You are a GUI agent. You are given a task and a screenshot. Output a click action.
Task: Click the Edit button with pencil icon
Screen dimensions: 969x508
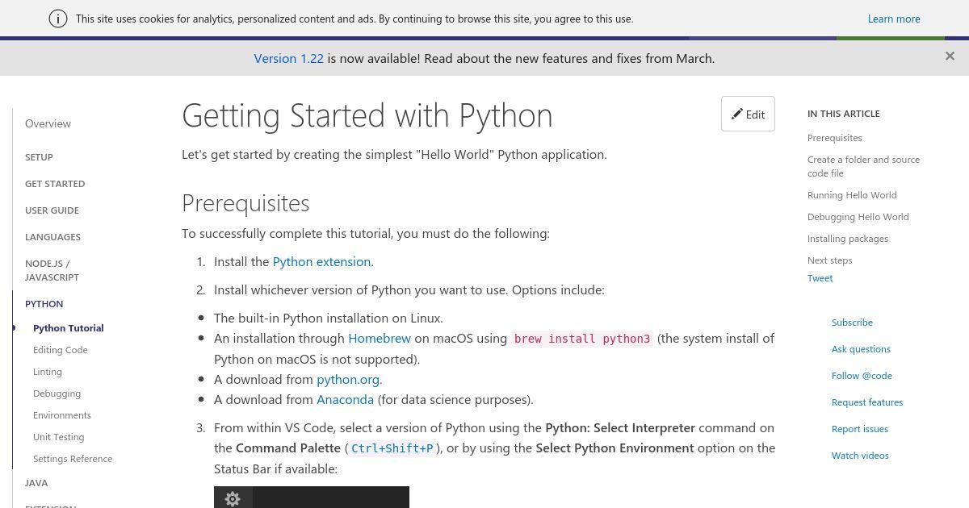tap(748, 114)
